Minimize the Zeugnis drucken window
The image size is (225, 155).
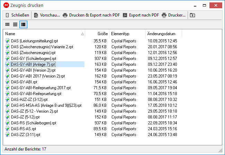pos(195,6)
